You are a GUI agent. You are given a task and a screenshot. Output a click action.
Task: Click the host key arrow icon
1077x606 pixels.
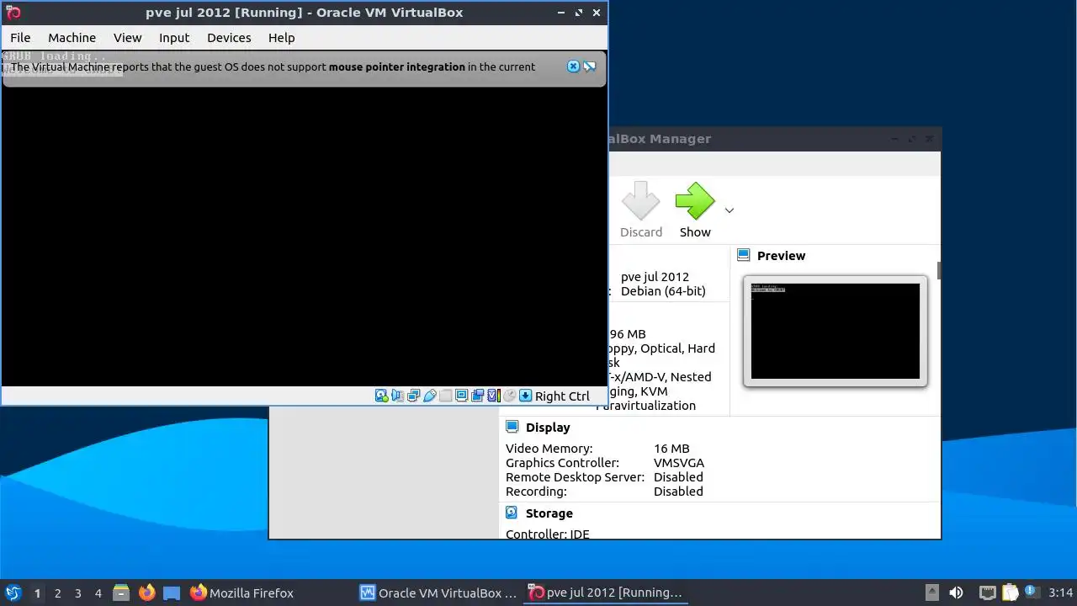click(x=525, y=396)
